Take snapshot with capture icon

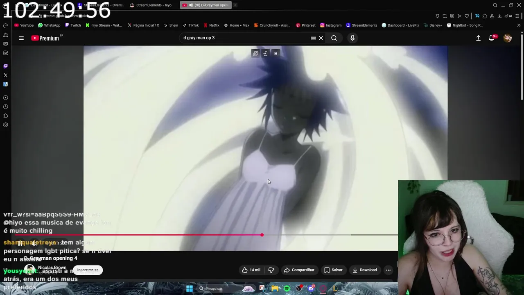[445, 16]
